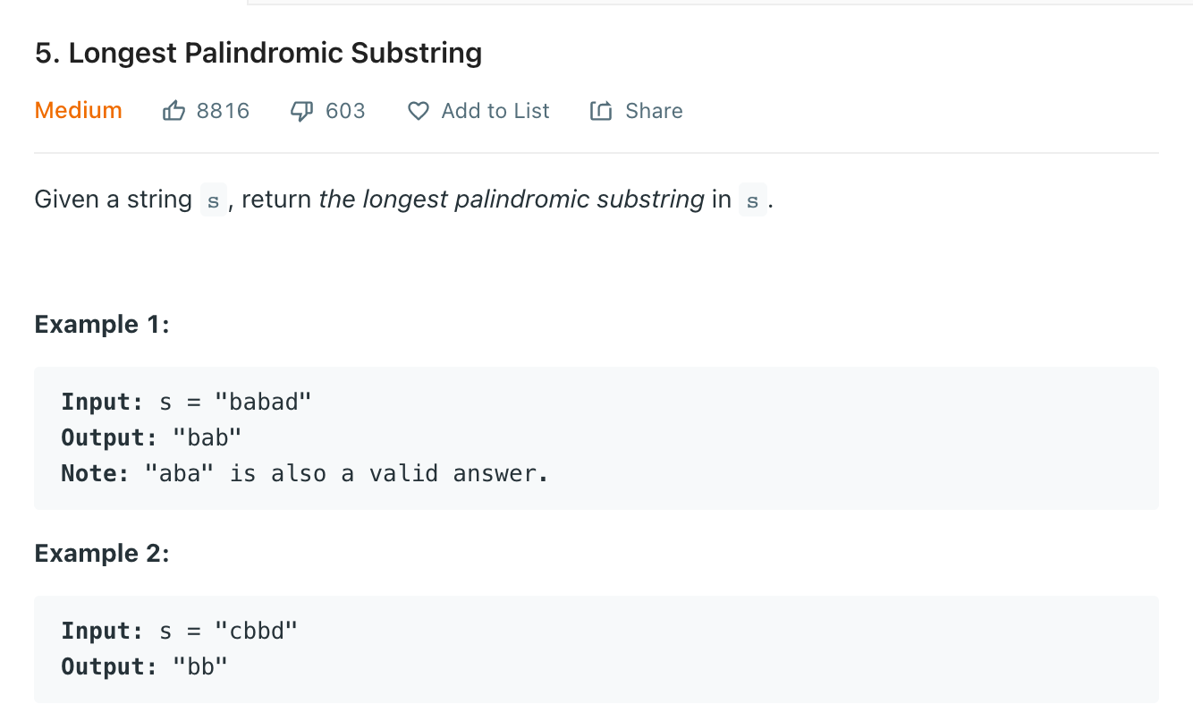
Task: Click the Example 1 heading
Action: coord(102,324)
